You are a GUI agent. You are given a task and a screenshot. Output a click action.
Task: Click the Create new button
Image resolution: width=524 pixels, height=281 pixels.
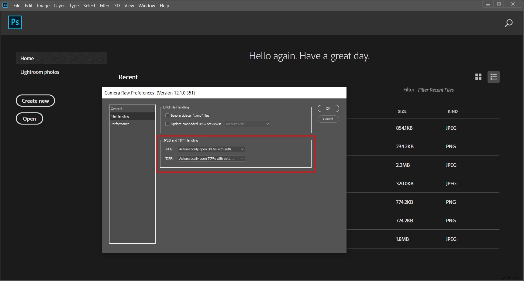click(x=35, y=101)
